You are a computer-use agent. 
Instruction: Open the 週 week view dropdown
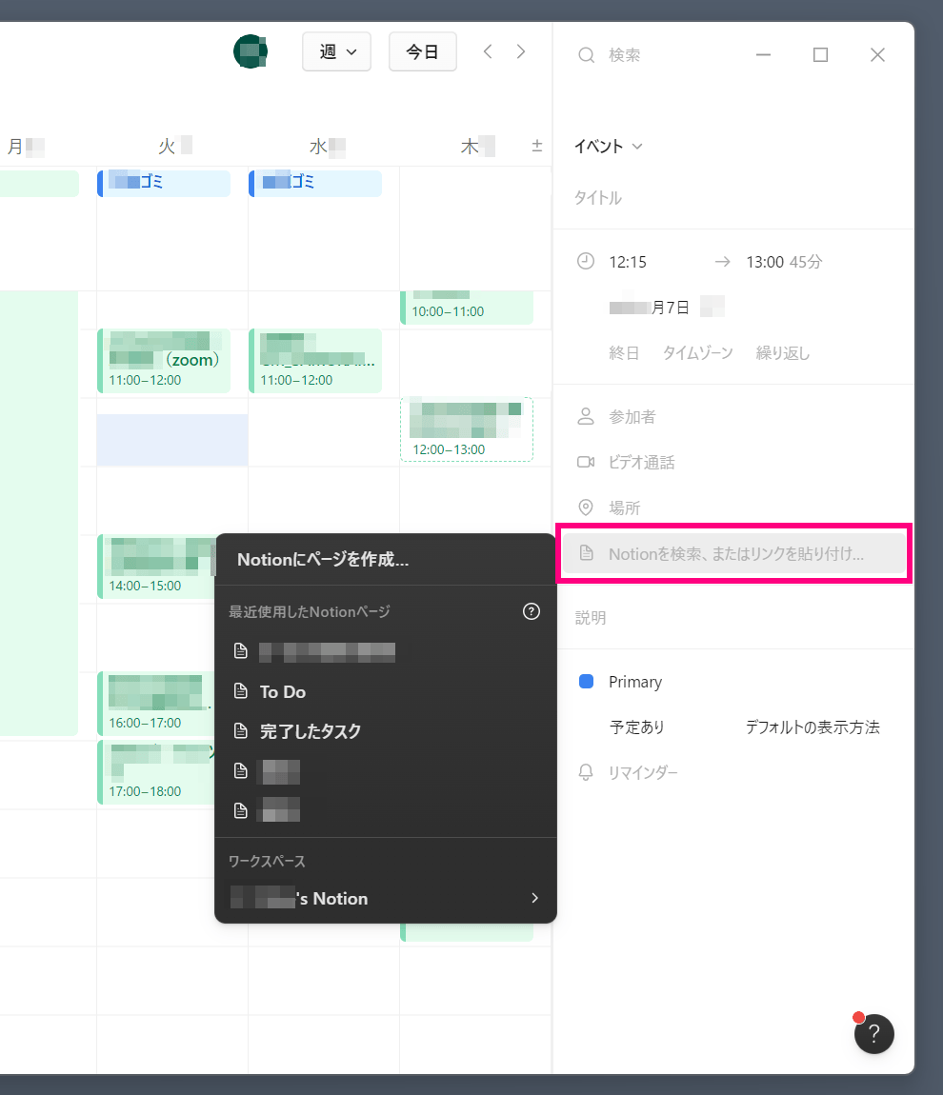click(x=335, y=52)
